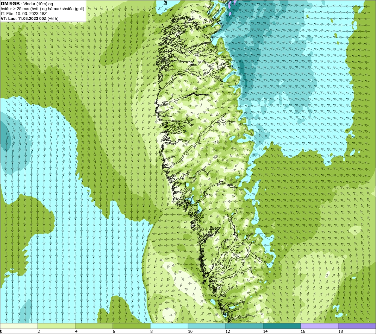Click the 'Vindur (10m) og' label
Viewport: 376px width, 334px height.
pyautogui.click(x=39, y=4)
